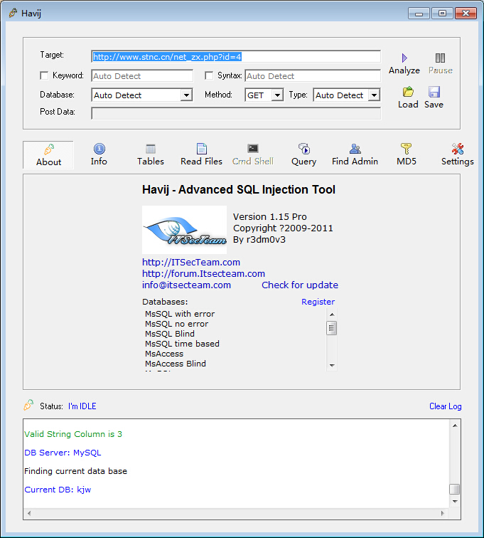The image size is (484, 538).
Task: Select 'MsSQL Blind' in the list
Action: point(170,334)
